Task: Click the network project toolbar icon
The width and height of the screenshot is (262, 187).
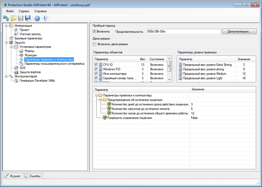Action: (6, 18)
